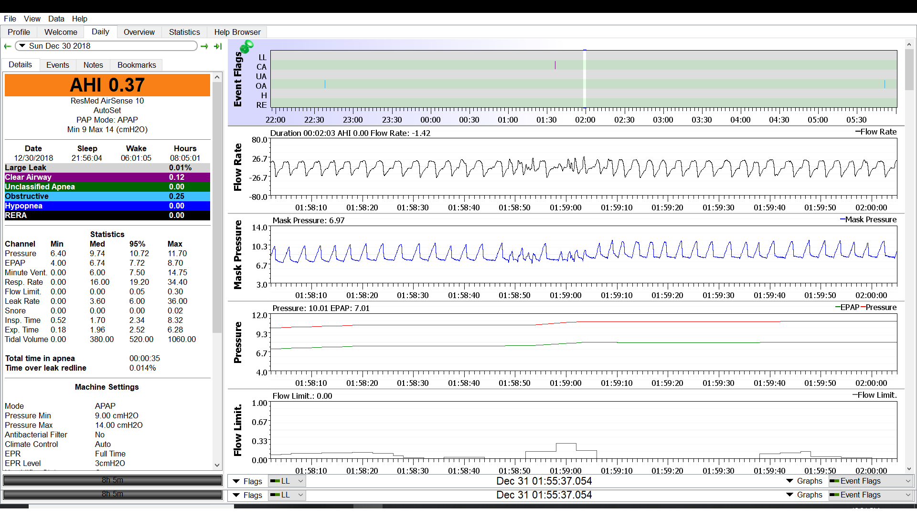Switch to the Profile tab
The width and height of the screenshot is (917, 528).
pos(19,32)
